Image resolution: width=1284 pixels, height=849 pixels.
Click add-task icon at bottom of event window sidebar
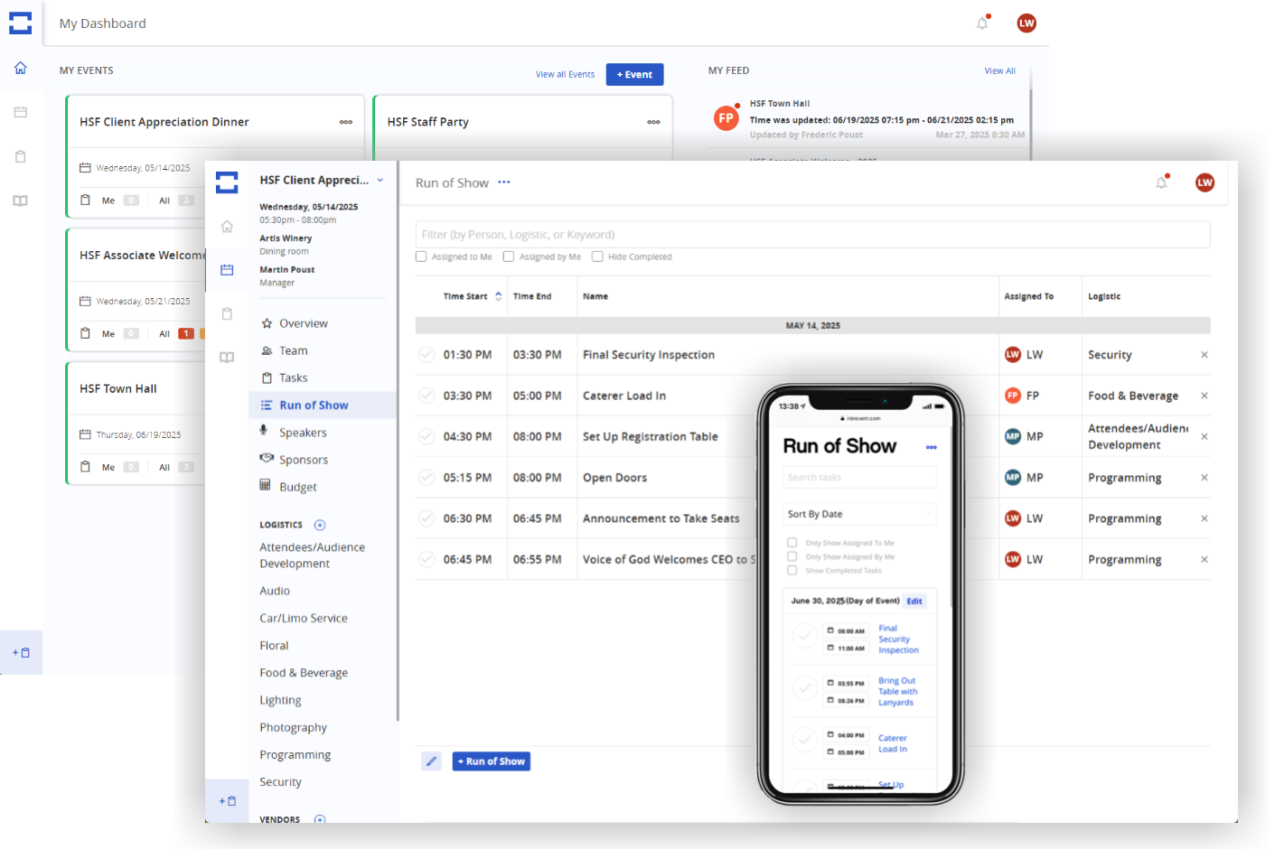click(x=227, y=800)
